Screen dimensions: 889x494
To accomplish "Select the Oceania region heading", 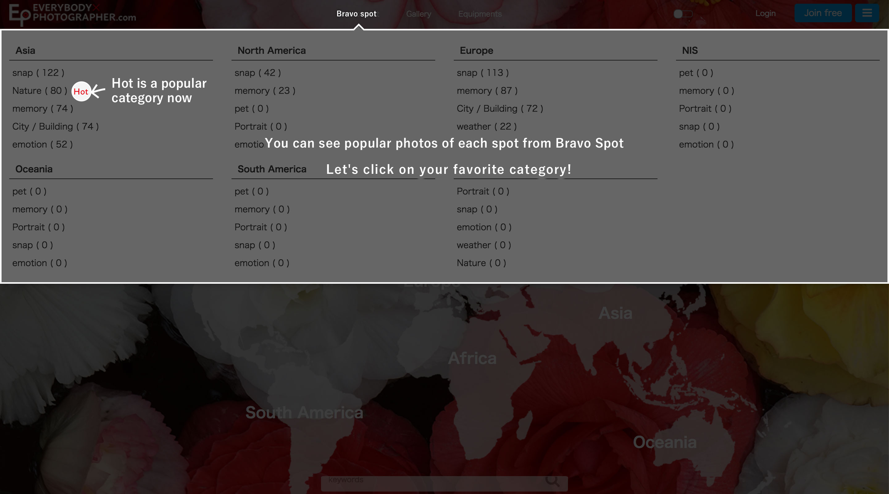I will (x=34, y=169).
